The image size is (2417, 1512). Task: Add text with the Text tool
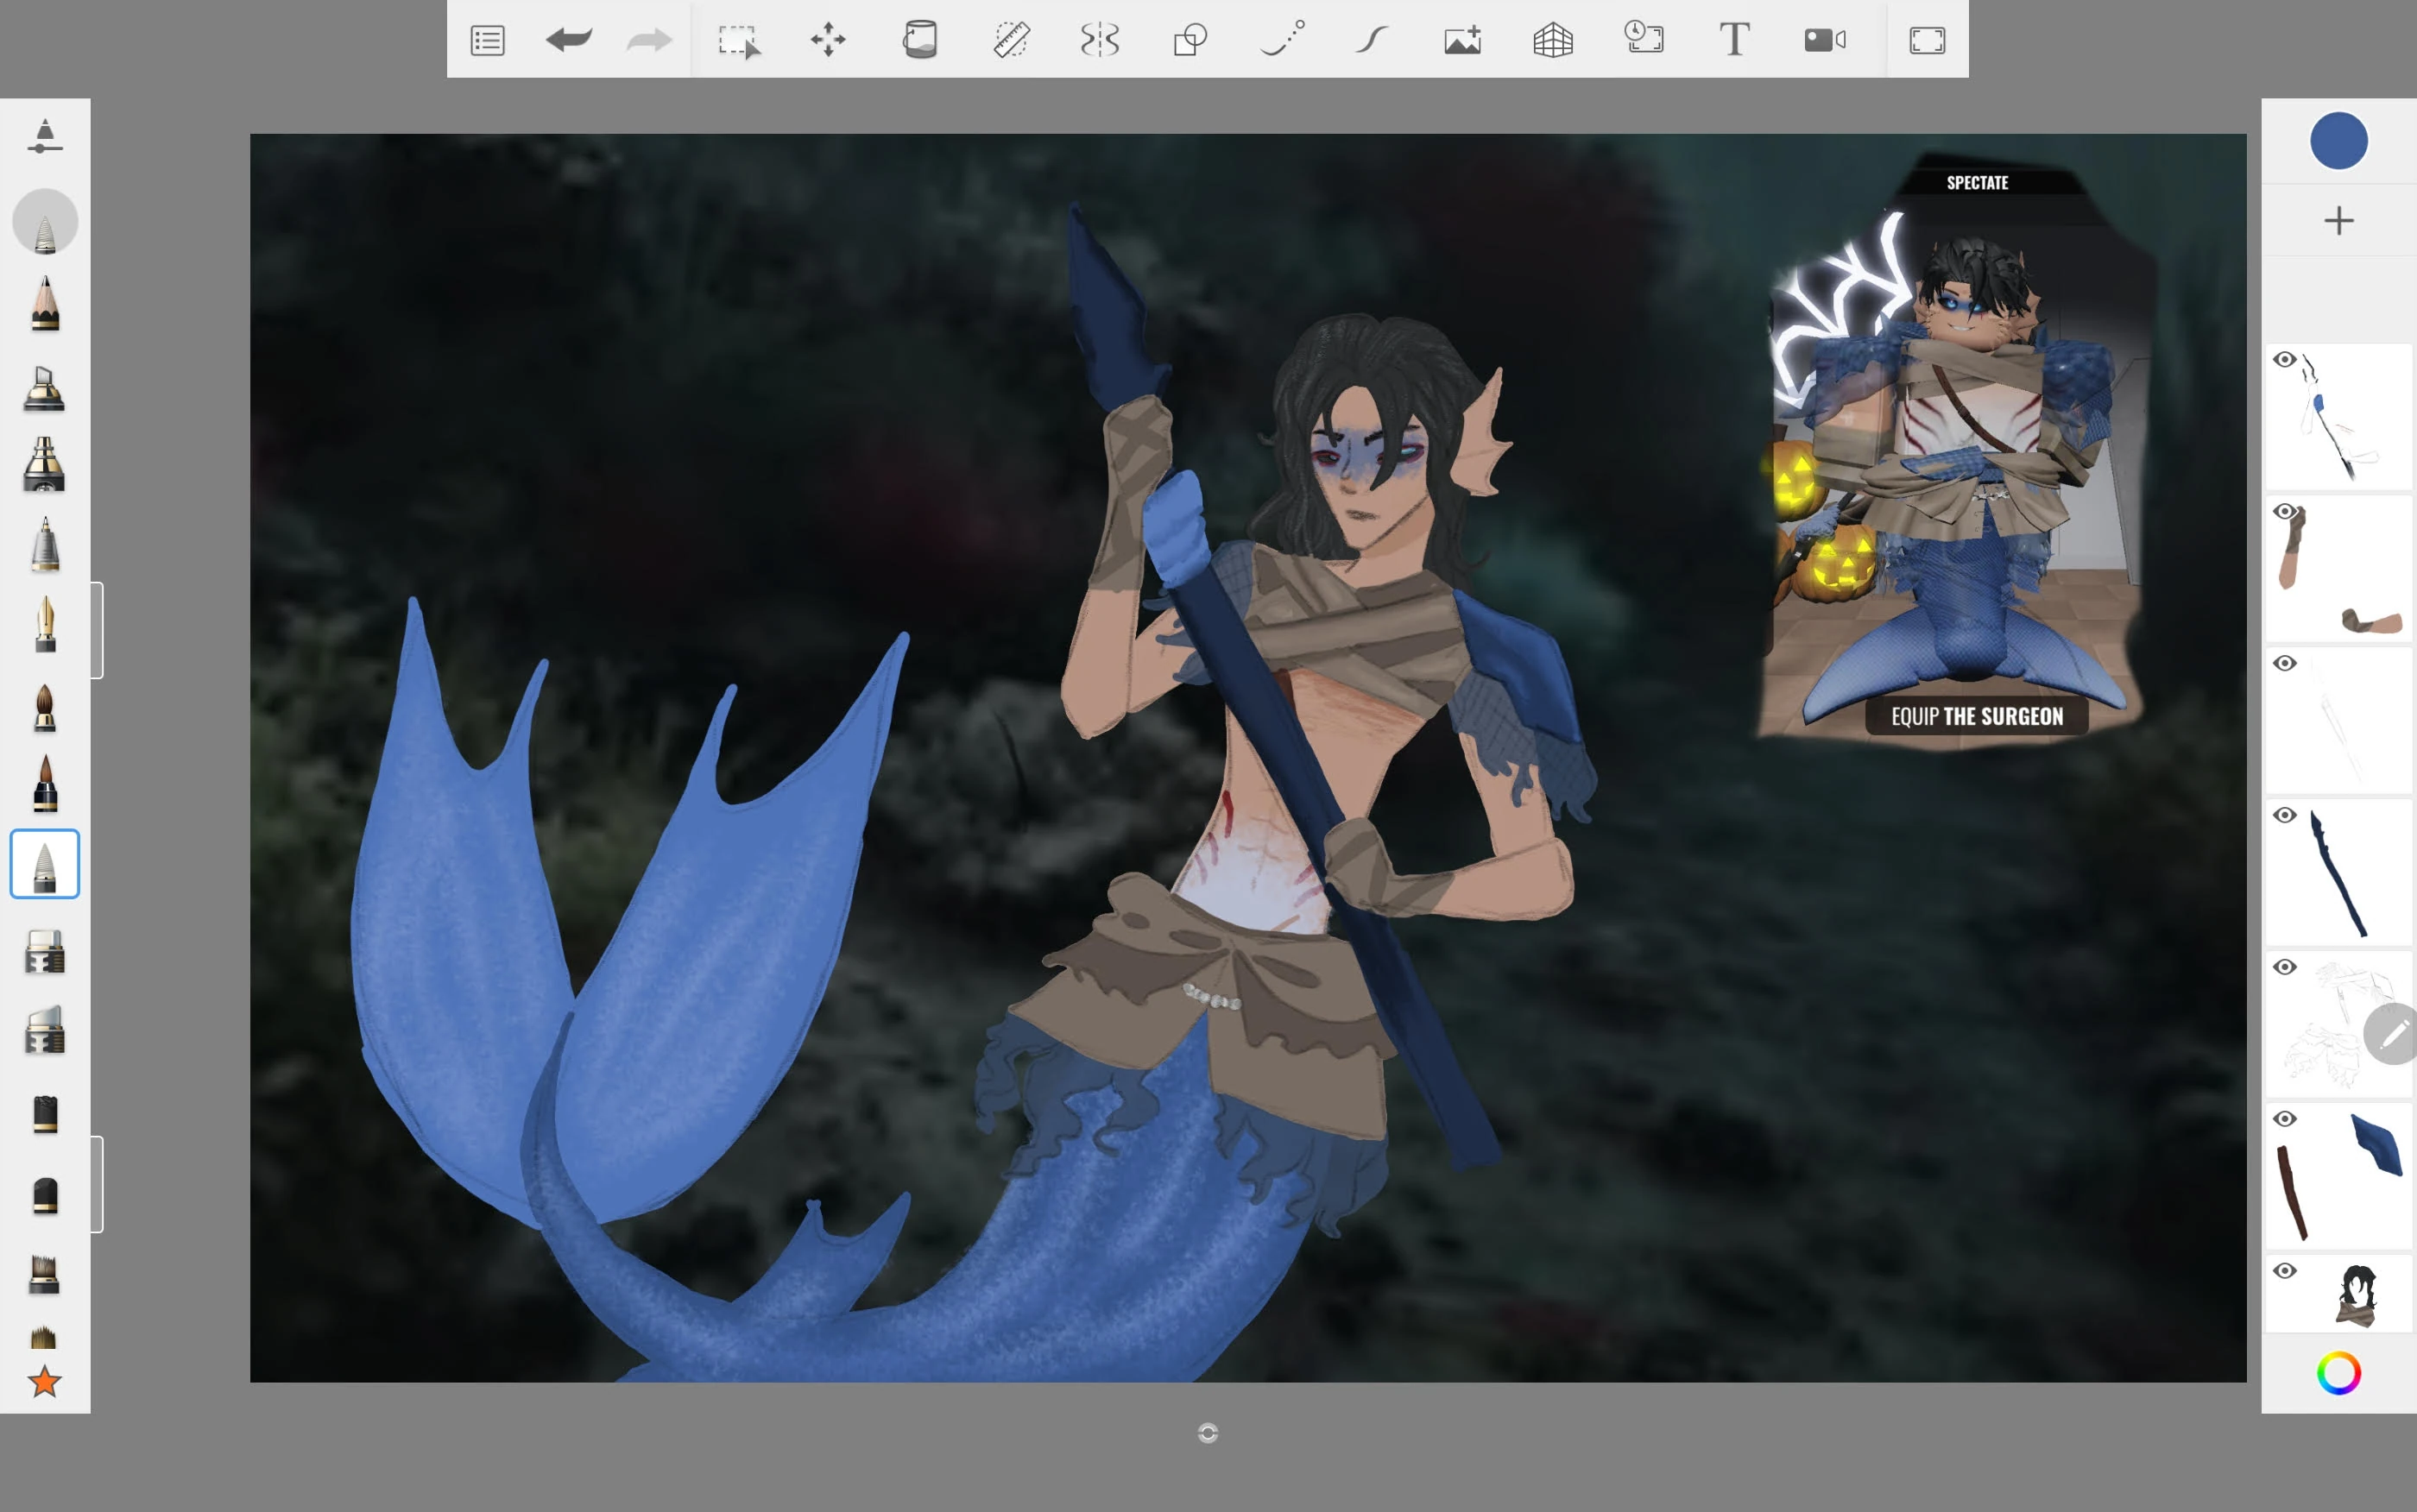[x=1734, y=40]
